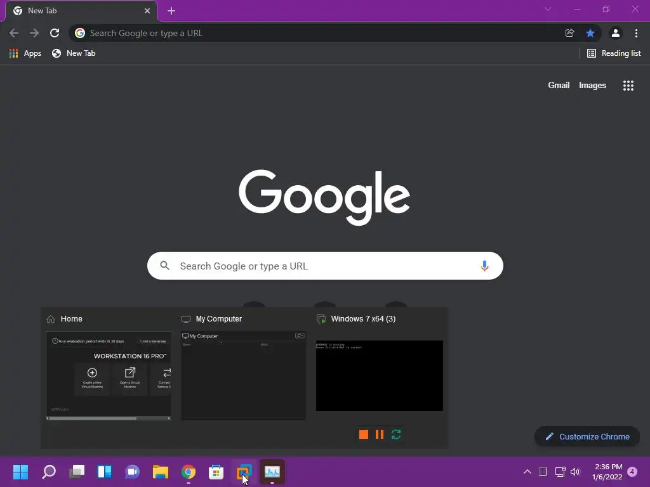650x487 pixels.
Task: Click the blue bookmark star
Action: click(590, 33)
